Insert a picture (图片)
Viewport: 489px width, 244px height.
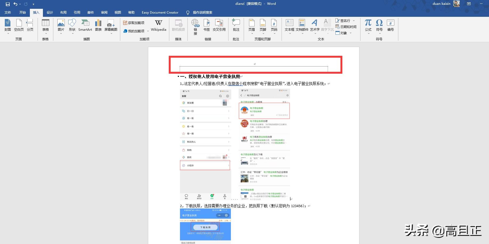61,25
